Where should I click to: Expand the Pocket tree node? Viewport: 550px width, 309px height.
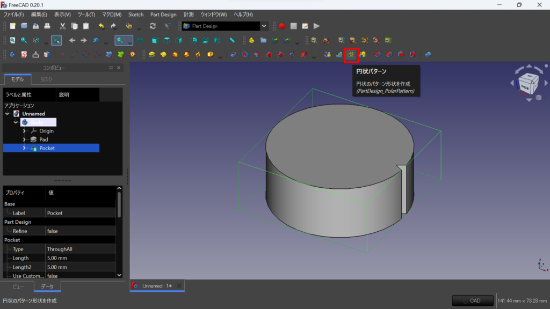pyautogui.click(x=24, y=148)
